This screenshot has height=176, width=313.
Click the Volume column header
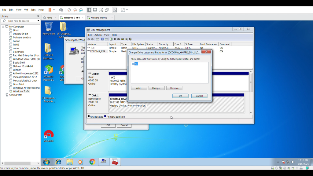(x=97, y=44)
